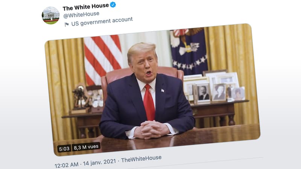This screenshot has height=169, width=301.
Task: Open the @WhiteHouse handle link
Action: tap(81, 15)
